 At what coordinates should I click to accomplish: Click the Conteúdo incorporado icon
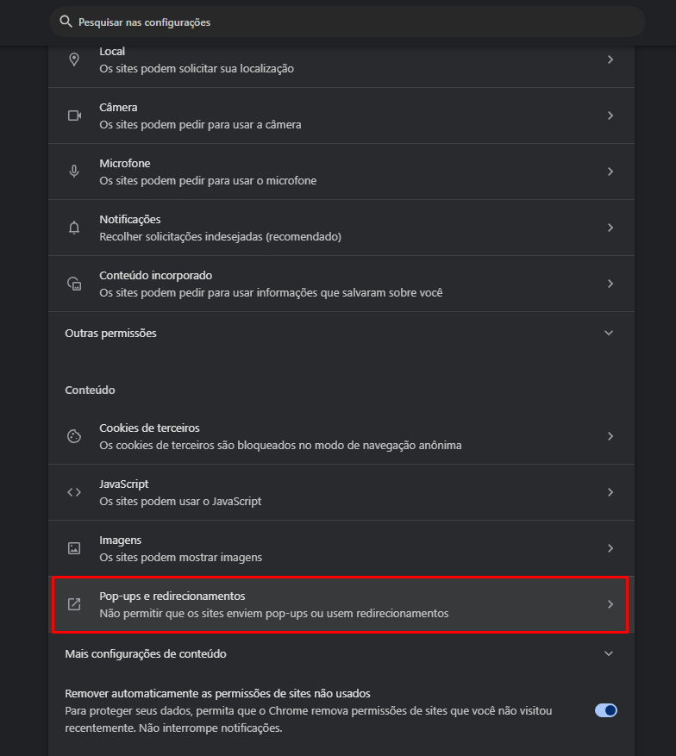click(74, 284)
